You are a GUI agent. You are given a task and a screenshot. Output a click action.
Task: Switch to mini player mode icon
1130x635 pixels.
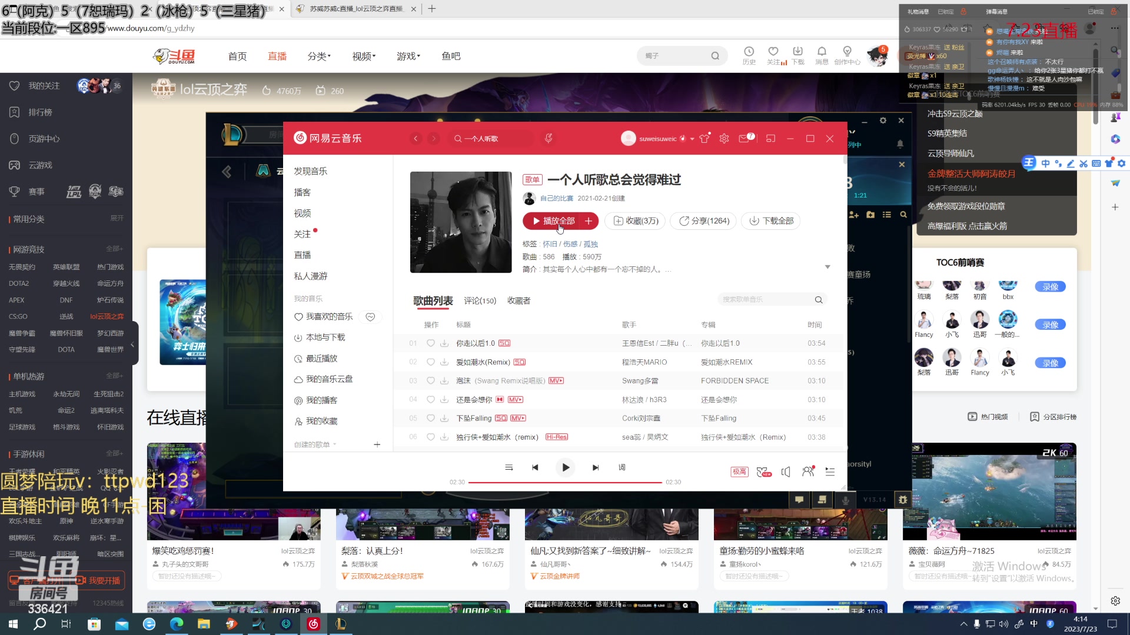tap(771, 139)
